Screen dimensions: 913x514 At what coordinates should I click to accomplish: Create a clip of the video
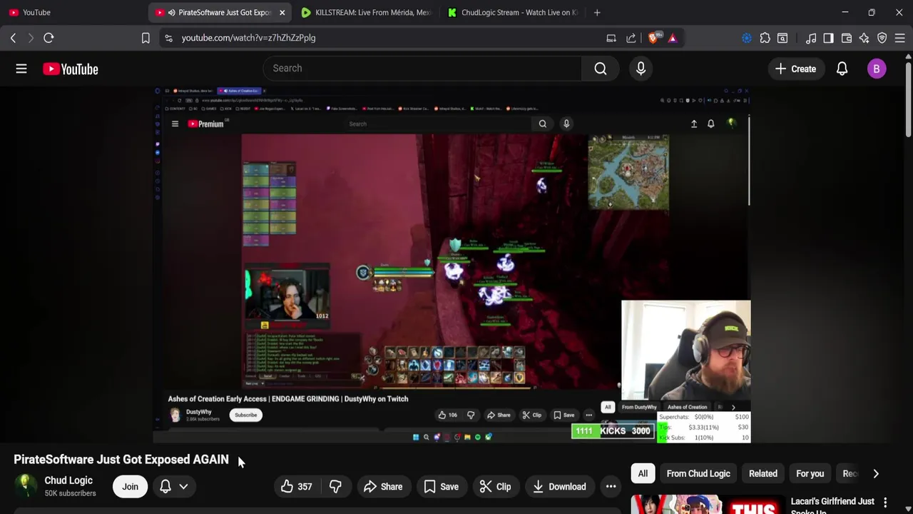pyautogui.click(x=495, y=487)
